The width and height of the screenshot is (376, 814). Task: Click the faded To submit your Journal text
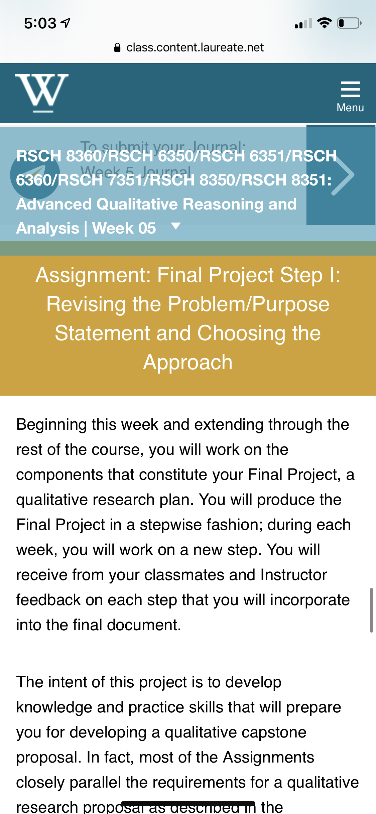pyautogui.click(x=163, y=147)
